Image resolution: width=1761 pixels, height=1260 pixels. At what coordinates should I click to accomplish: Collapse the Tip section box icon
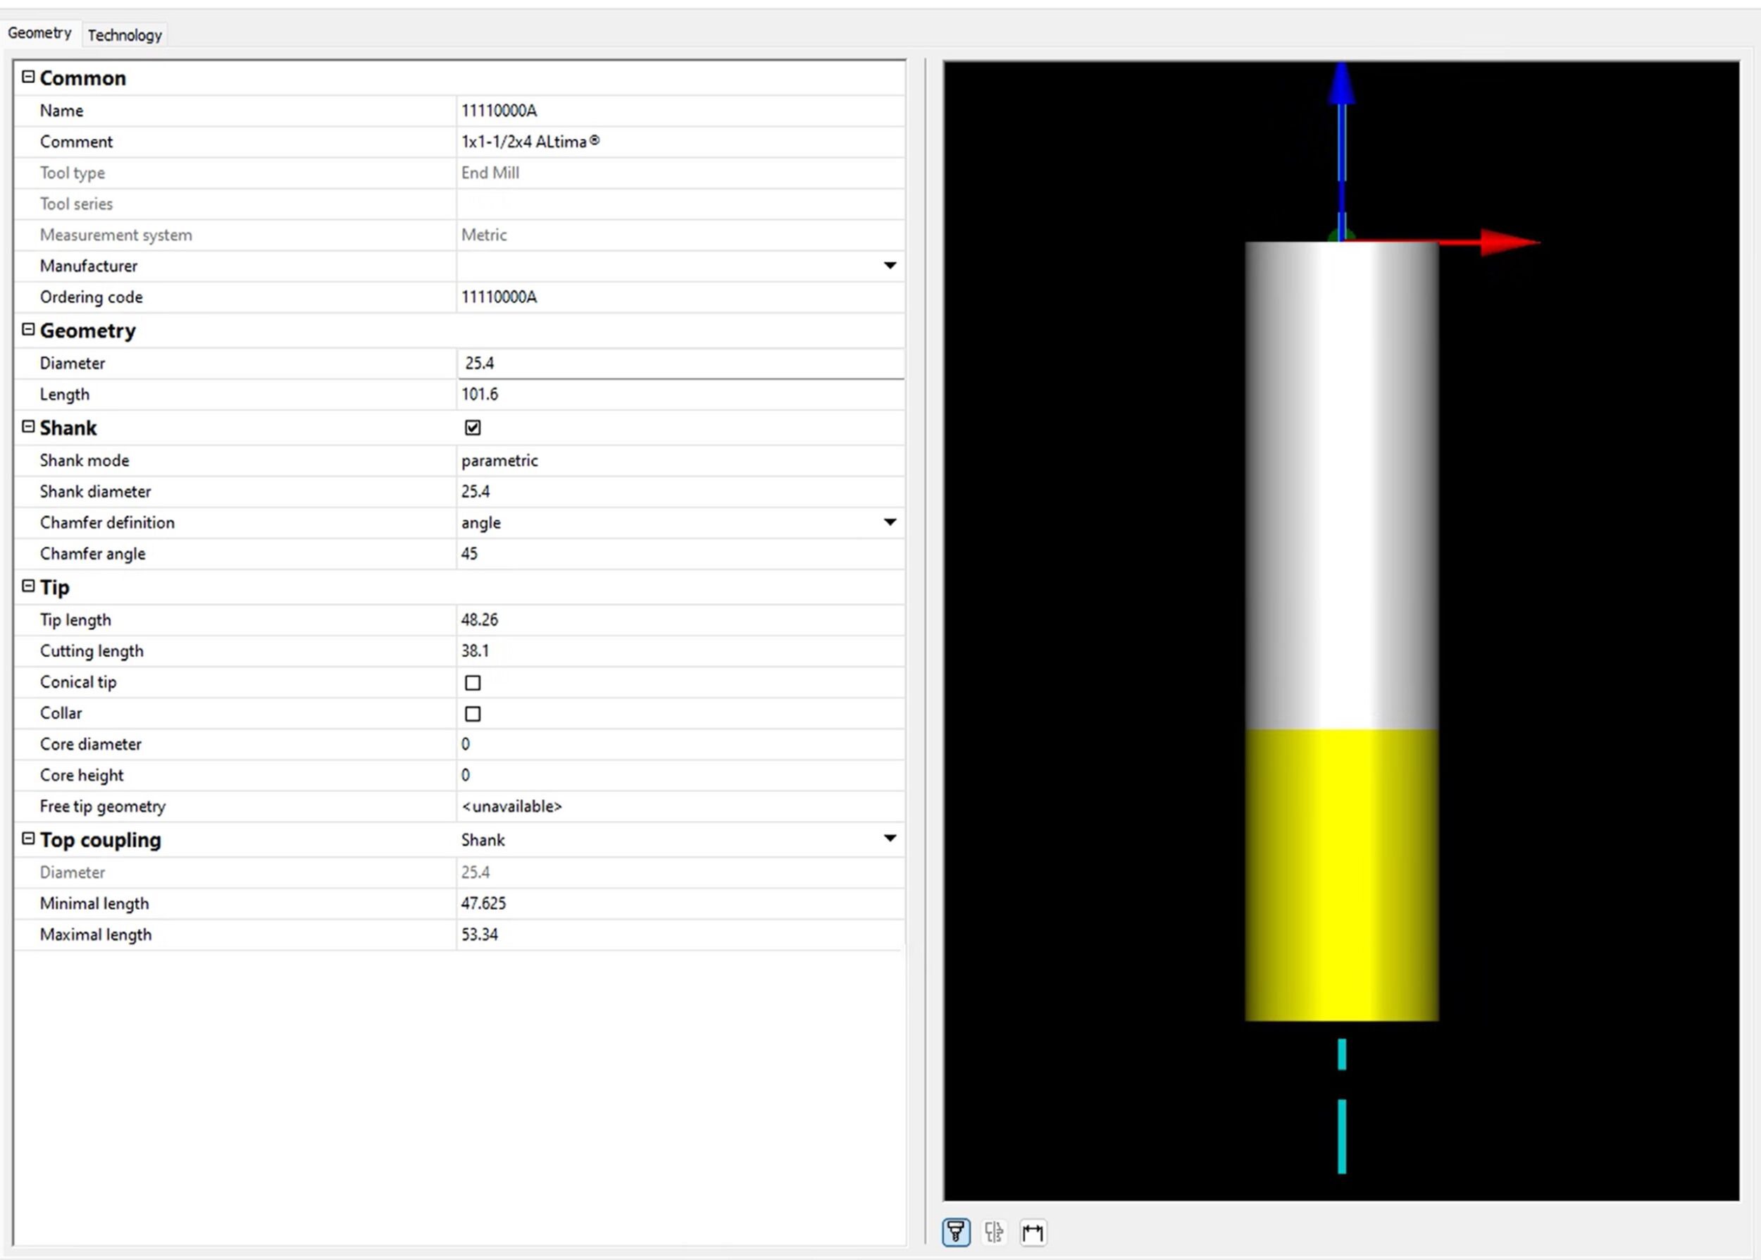(29, 586)
